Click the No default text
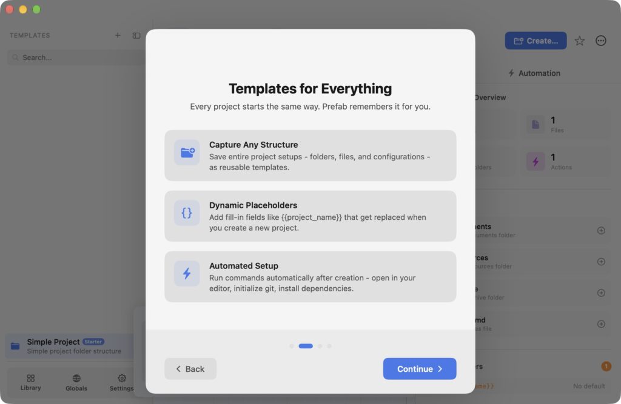Screen dimensions: 621x404 point(589,386)
